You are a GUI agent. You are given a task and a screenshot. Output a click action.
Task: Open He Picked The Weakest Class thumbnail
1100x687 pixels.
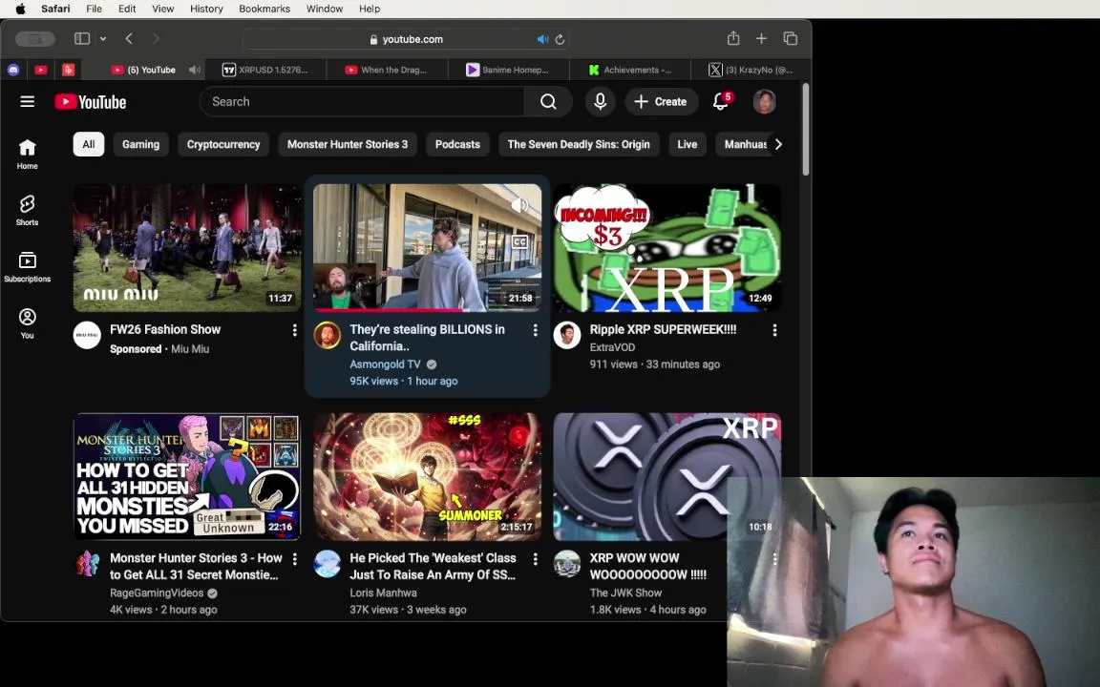pyautogui.click(x=427, y=477)
